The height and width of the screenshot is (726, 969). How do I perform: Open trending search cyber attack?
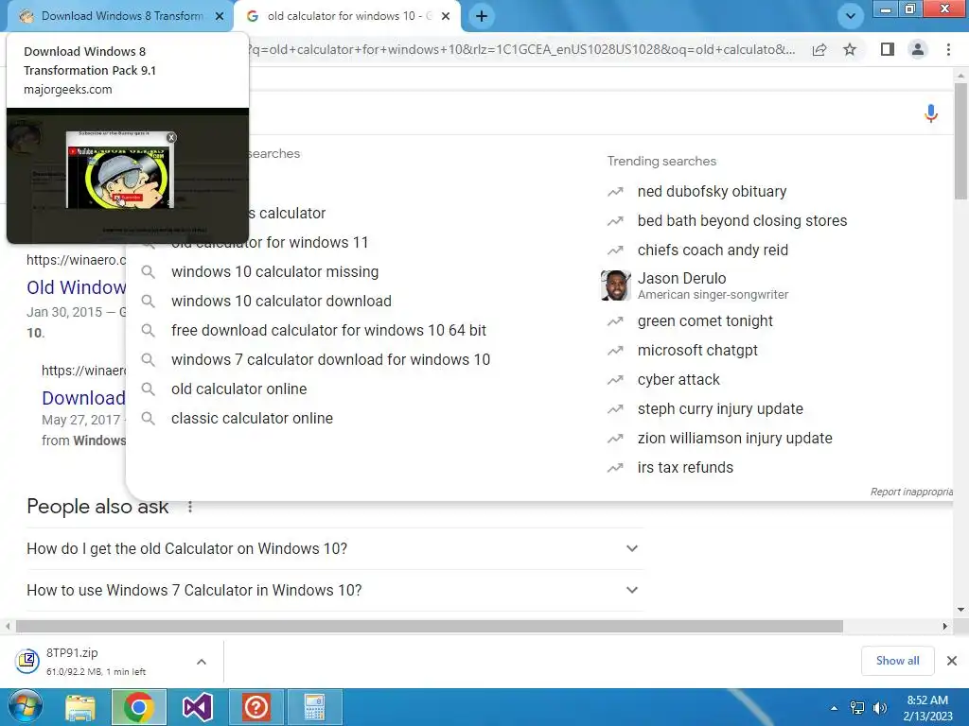pyautogui.click(x=678, y=380)
